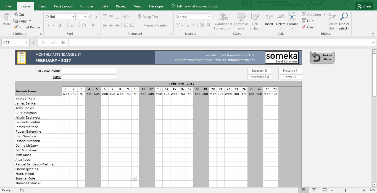Click the Format Painter icon
This screenshot has width=377, height=193.
16,27
